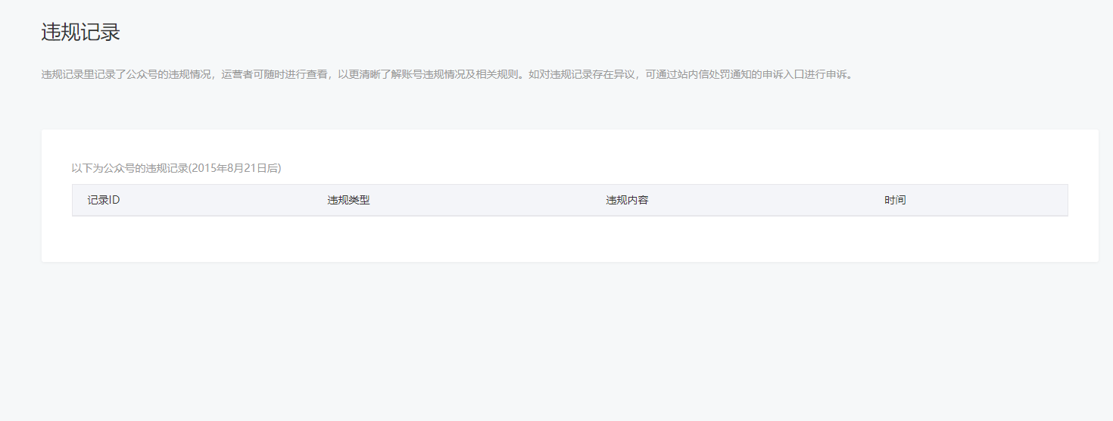
Task: Click the description paragraph about 申诉入口
Action: tap(448, 75)
